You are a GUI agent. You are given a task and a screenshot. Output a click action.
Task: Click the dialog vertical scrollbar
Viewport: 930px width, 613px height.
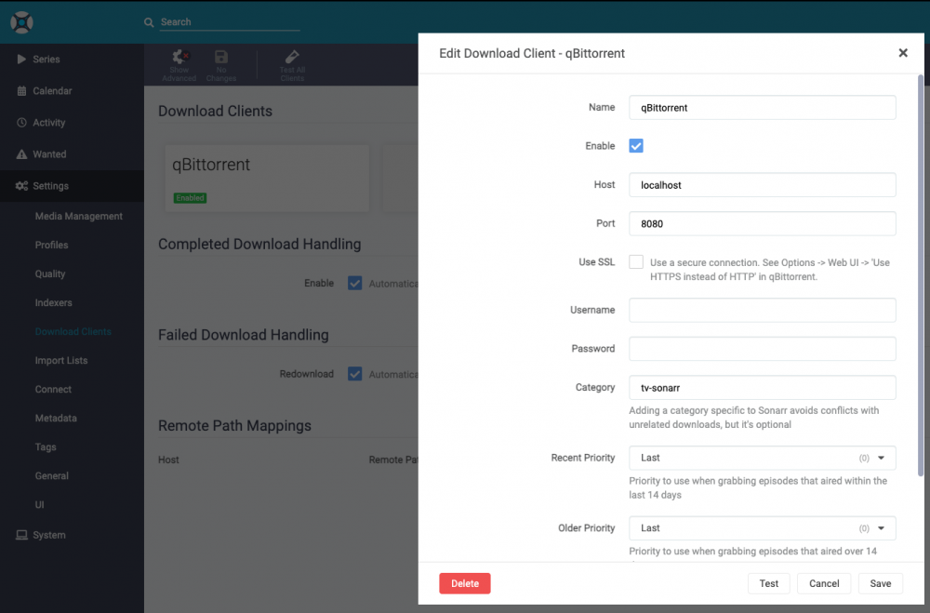tap(920, 275)
